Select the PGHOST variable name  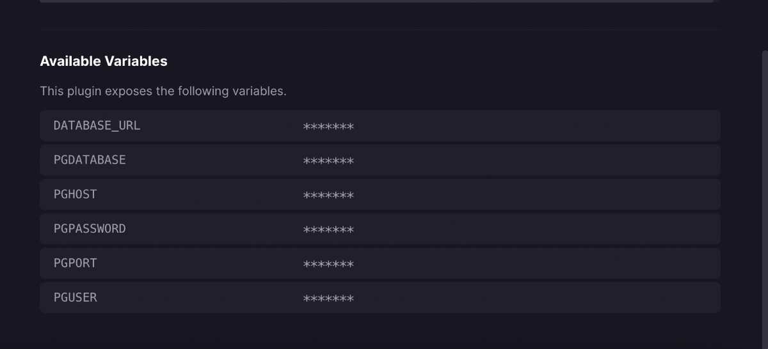[x=76, y=194]
